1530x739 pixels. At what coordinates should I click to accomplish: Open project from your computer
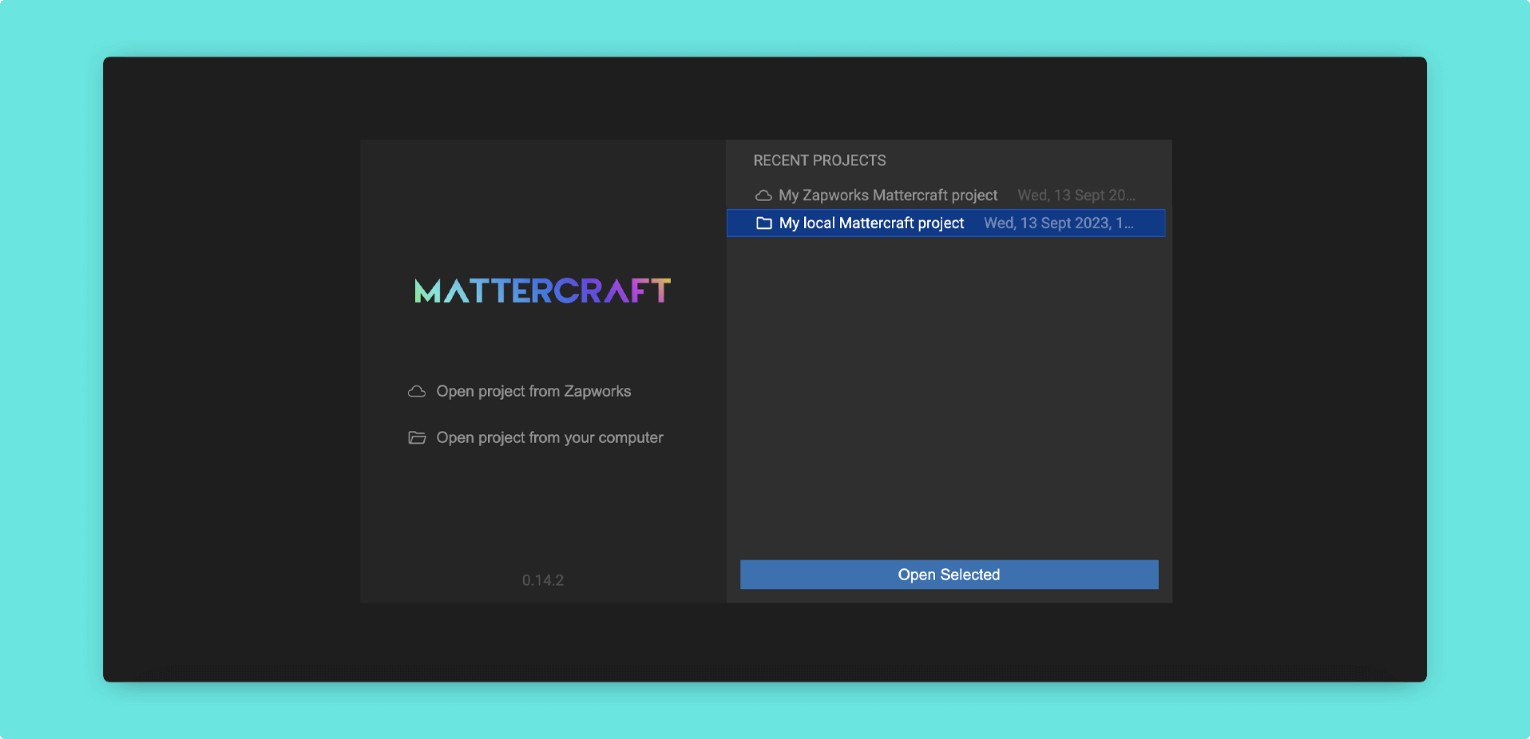click(x=549, y=437)
